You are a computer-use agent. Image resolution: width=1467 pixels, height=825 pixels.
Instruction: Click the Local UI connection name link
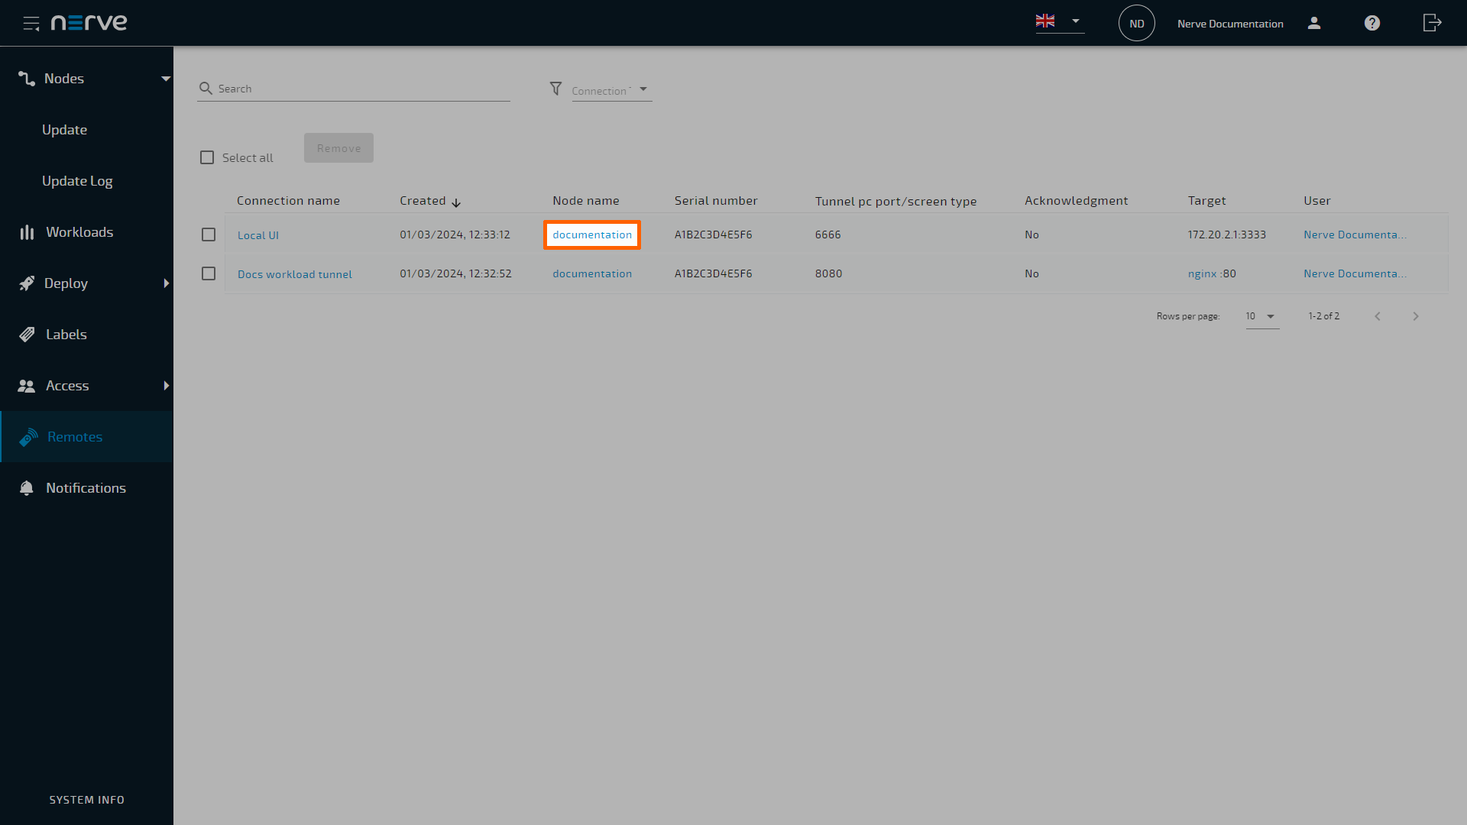pyautogui.click(x=258, y=235)
